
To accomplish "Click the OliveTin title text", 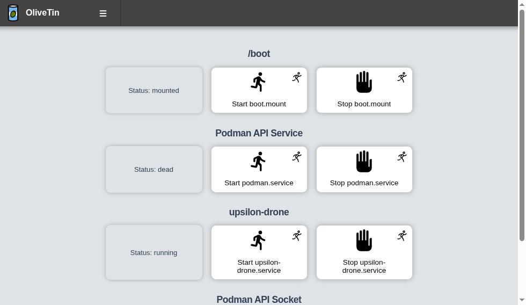I will tap(42, 13).
